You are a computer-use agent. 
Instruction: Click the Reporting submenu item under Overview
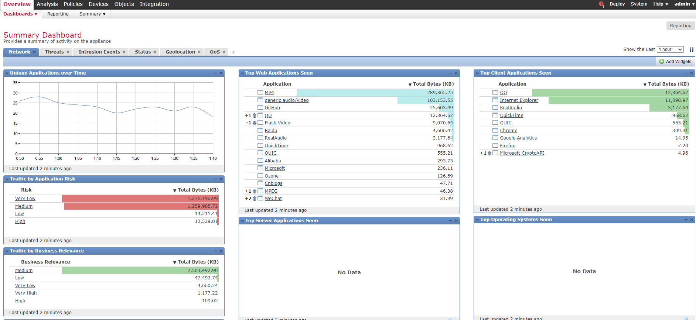[58, 14]
